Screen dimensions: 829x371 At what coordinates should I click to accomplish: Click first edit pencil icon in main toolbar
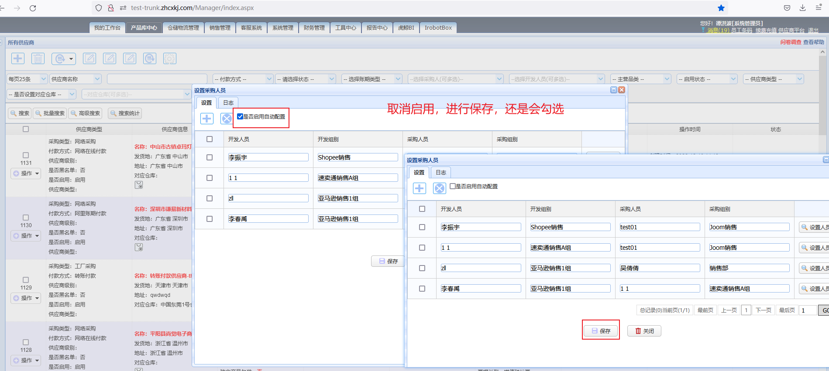tap(89, 58)
